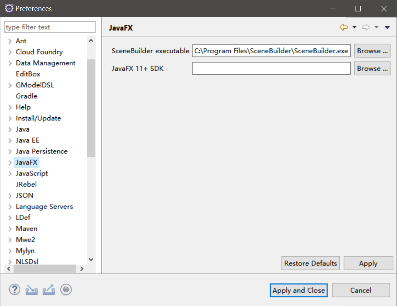Click the forward navigation arrow icon

[x=365, y=27]
